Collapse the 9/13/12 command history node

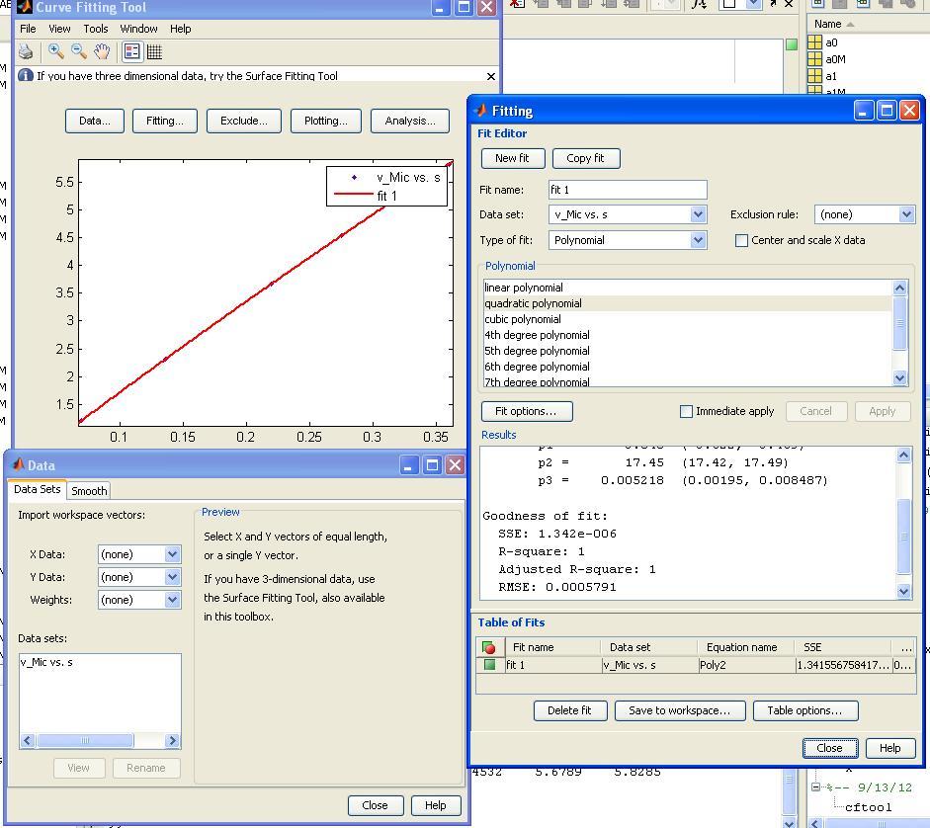tap(815, 787)
